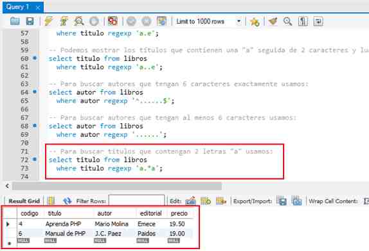Select the price cell 19.50
The height and width of the screenshot is (251, 369).
177,224
